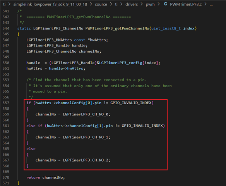Click the C file icon in breadcrumb

tap(166, 4)
